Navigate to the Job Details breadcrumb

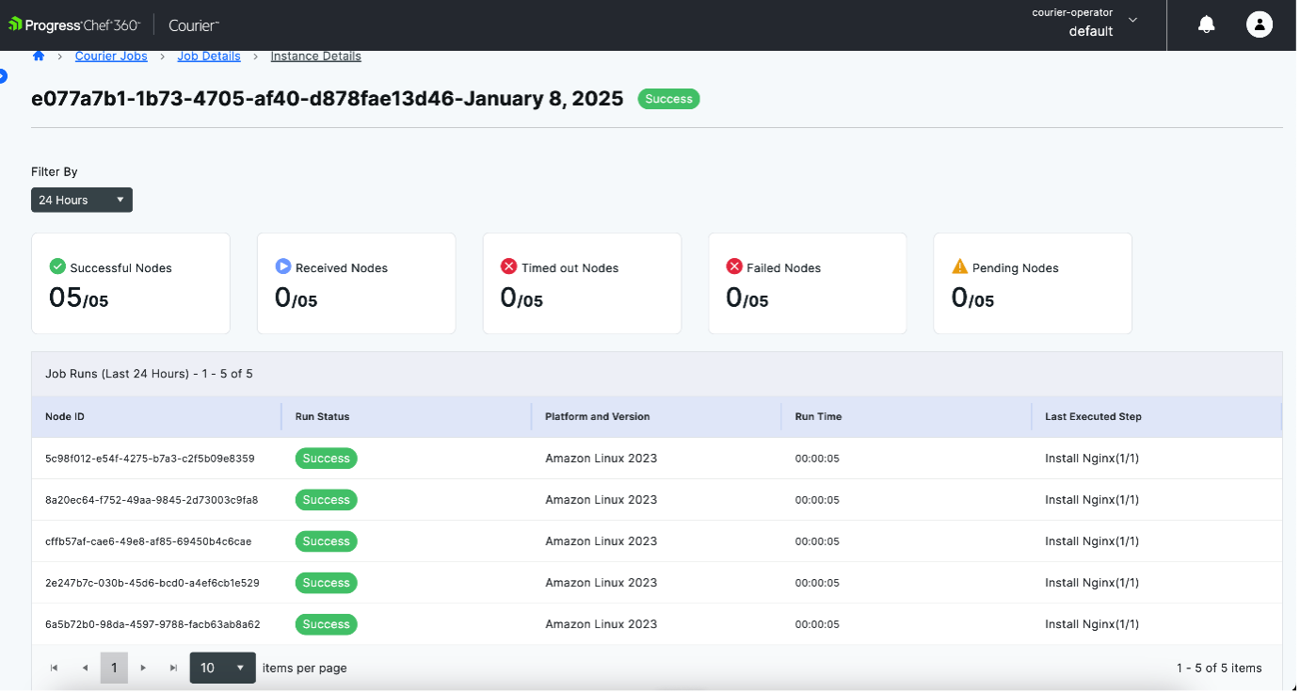[x=209, y=56]
